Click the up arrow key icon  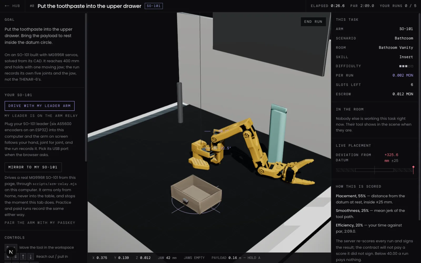(x=23, y=256)
